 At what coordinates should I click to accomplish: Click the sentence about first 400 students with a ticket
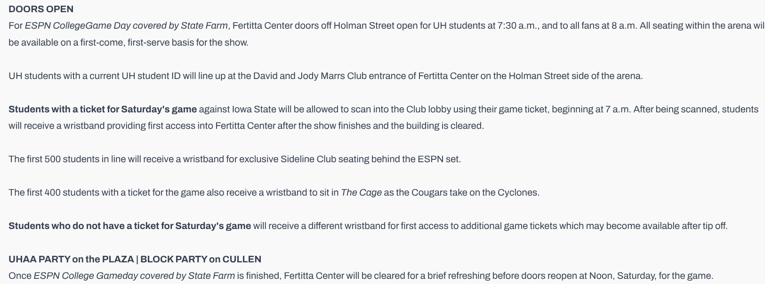[274, 193]
